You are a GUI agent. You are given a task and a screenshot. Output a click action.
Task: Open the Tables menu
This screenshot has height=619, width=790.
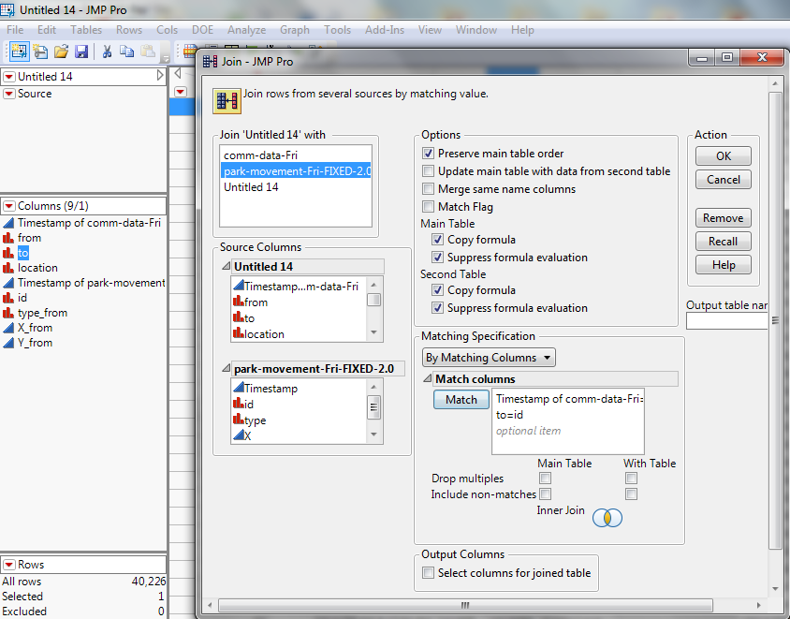tap(86, 30)
